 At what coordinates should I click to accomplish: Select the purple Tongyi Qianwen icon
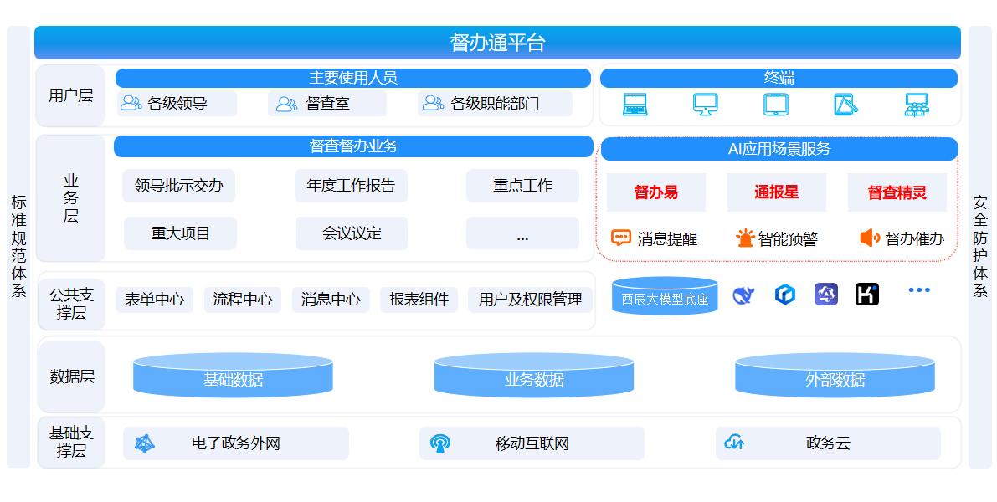click(826, 295)
